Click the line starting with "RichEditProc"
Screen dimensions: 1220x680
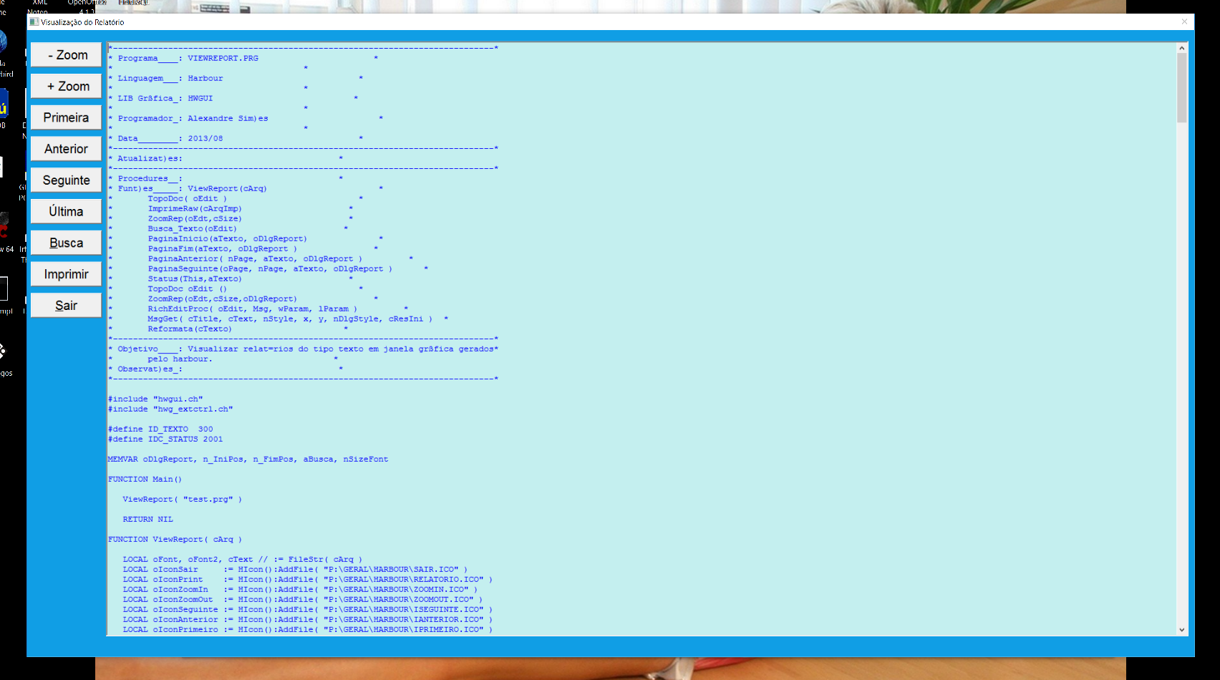coord(252,309)
